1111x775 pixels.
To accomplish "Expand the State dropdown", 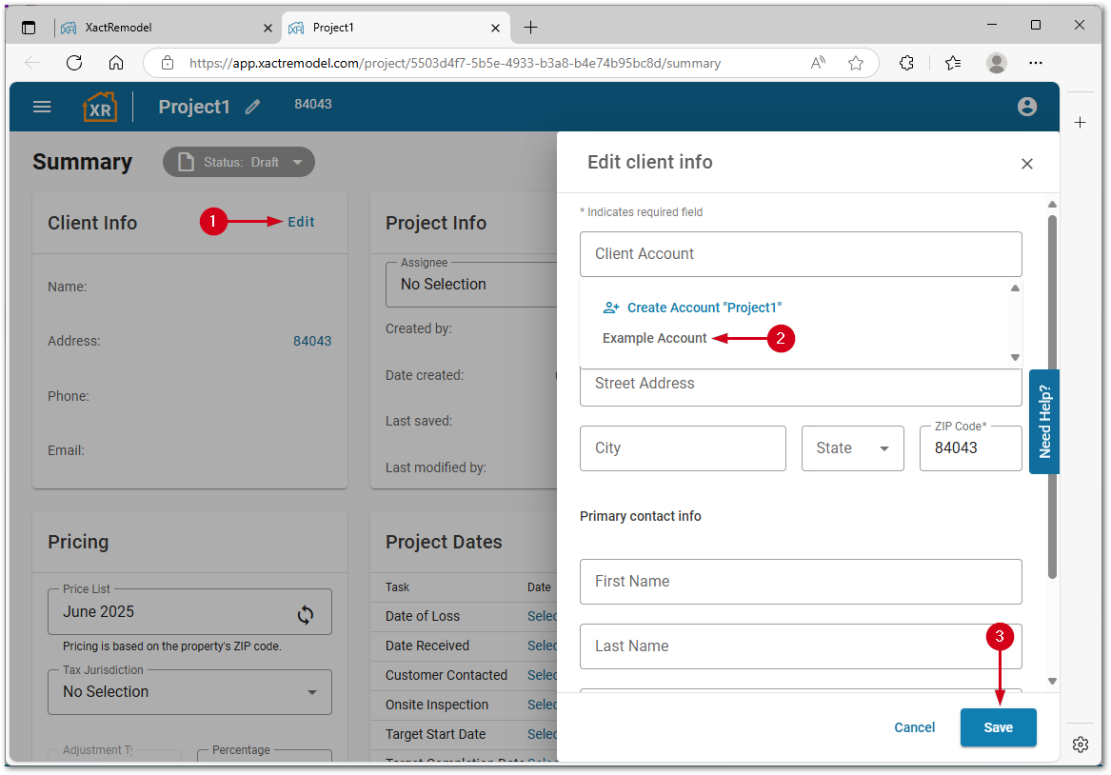I will (x=852, y=448).
